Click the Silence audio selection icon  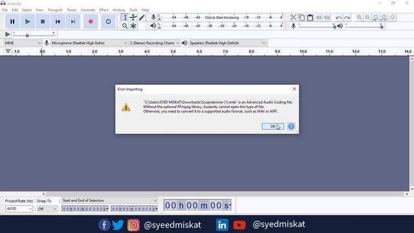point(327,17)
